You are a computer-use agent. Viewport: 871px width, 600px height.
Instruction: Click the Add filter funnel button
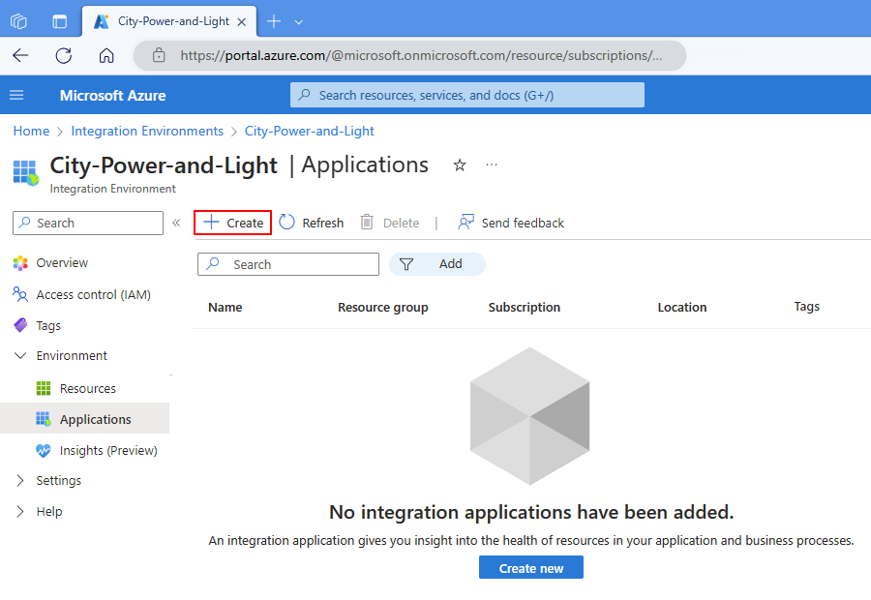(437, 264)
